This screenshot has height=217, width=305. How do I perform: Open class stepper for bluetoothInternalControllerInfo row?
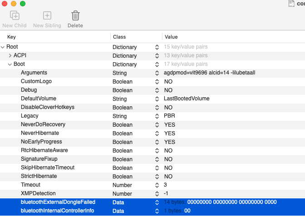(157, 211)
